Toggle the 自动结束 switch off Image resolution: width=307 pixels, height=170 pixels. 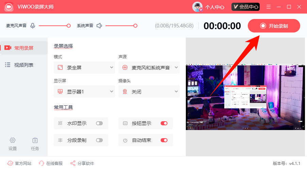[164, 140]
